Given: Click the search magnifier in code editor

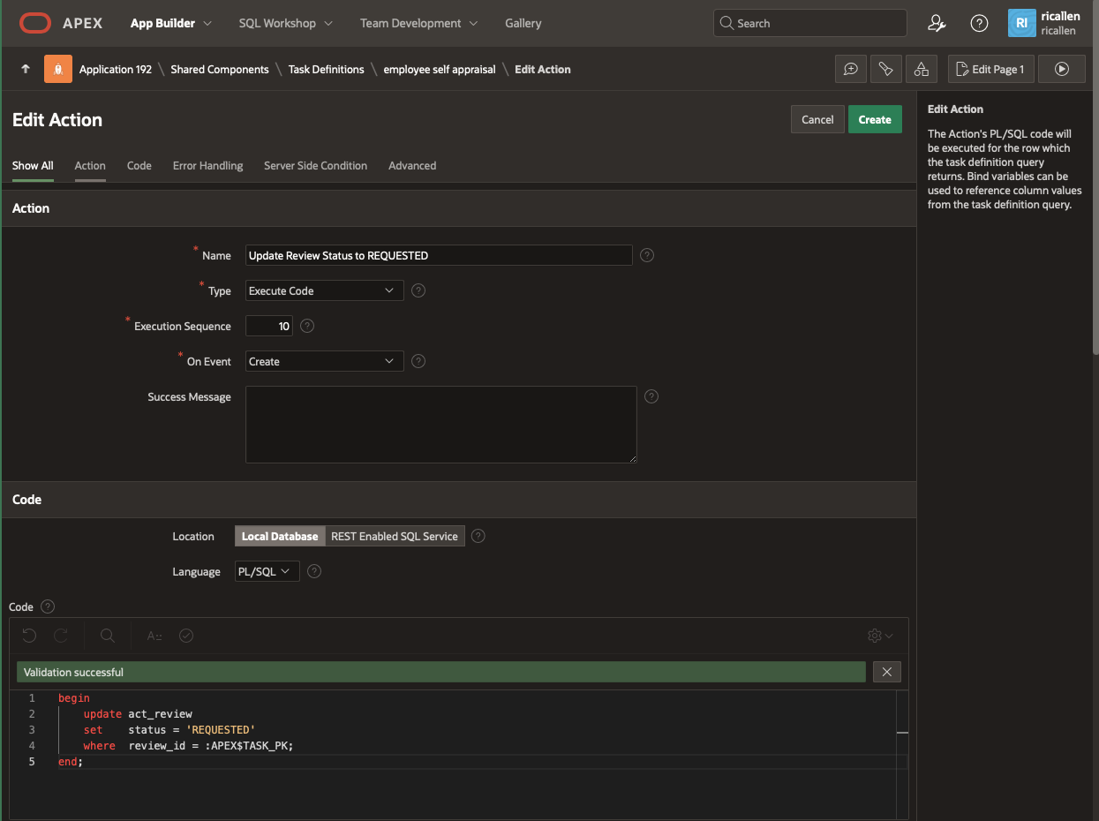Looking at the screenshot, I should [x=108, y=636].
